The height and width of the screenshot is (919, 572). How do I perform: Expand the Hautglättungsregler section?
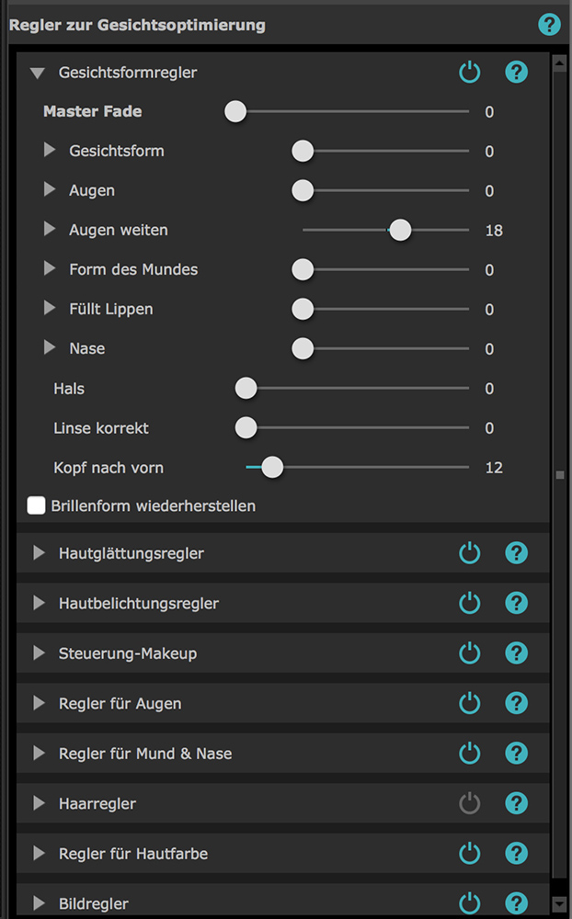(x=39, y=552)
